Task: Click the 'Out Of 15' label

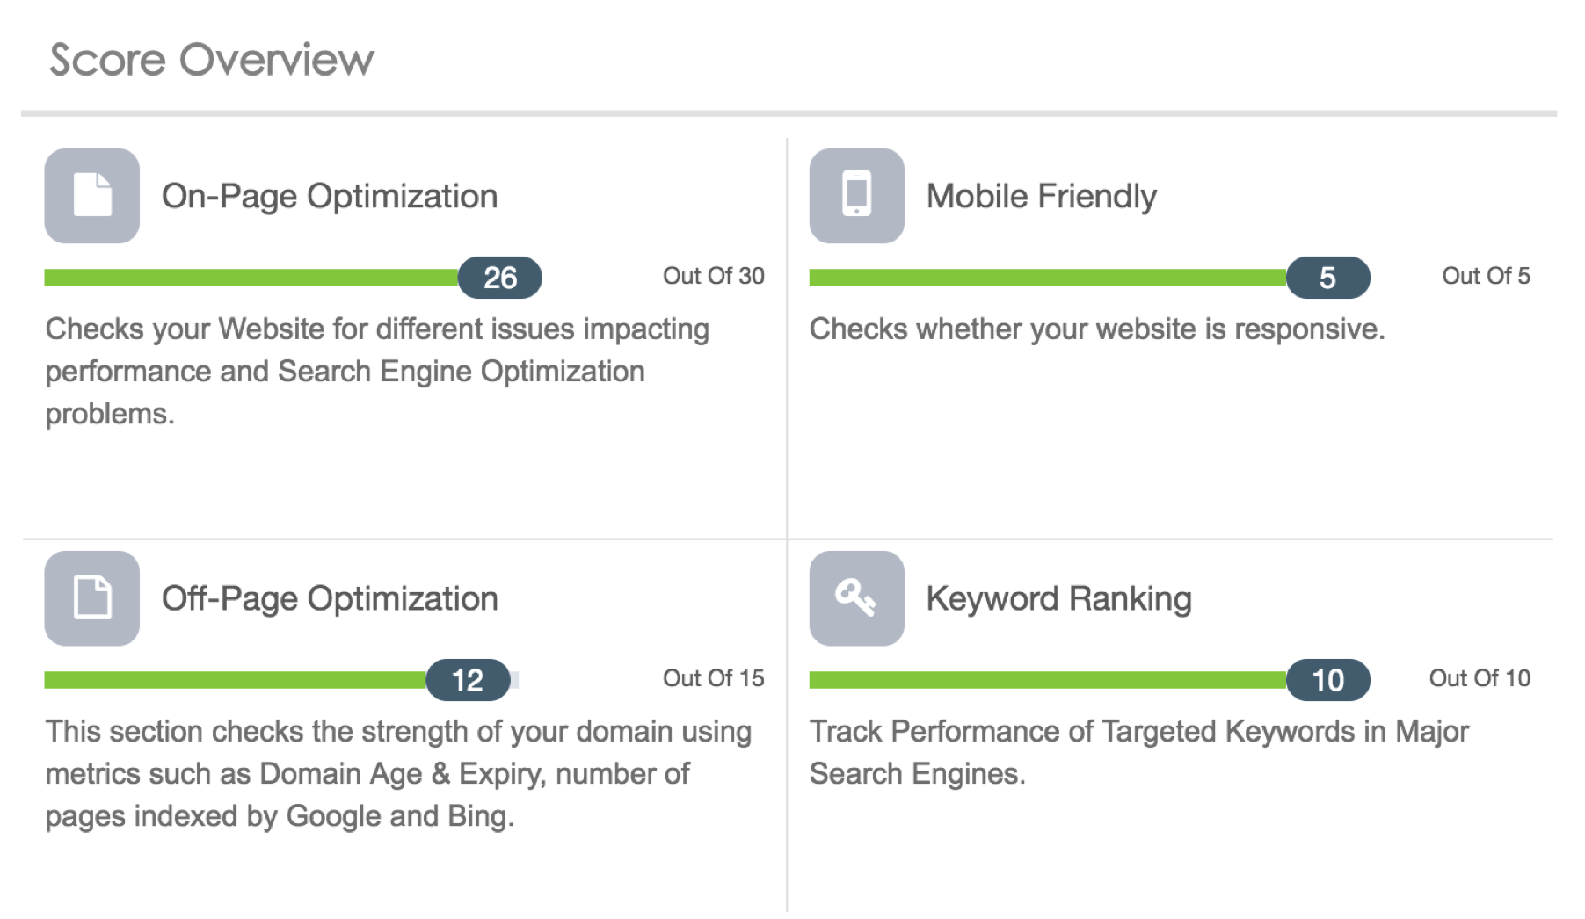Action: click(x=714, y=678)
